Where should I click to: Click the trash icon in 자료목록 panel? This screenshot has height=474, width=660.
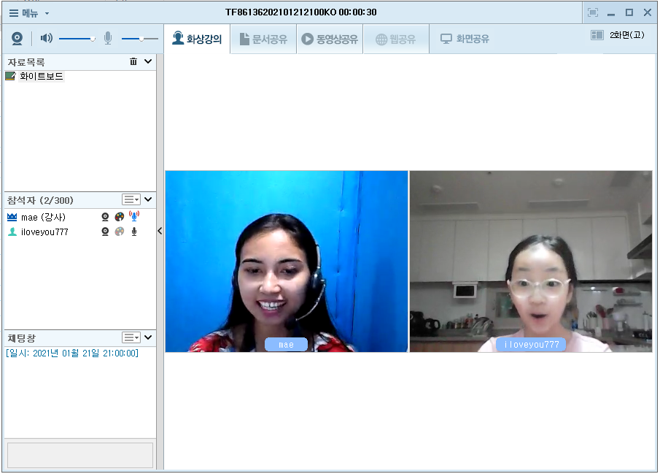tap(133, 62)
